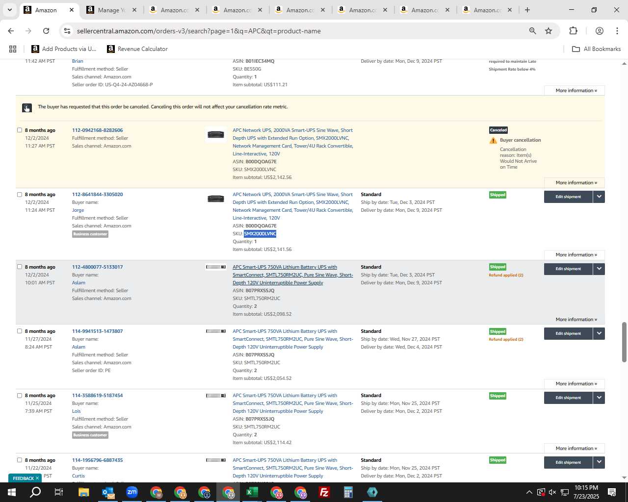Click product thumbnail for canceled APC Network UPS
The height and width of the screenshot is (502, 628).
tap(215, 134)
